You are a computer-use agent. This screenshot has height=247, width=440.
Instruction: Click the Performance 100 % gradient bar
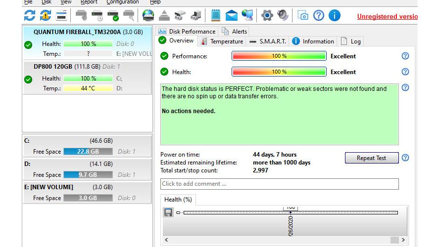[x=279, y=56]
